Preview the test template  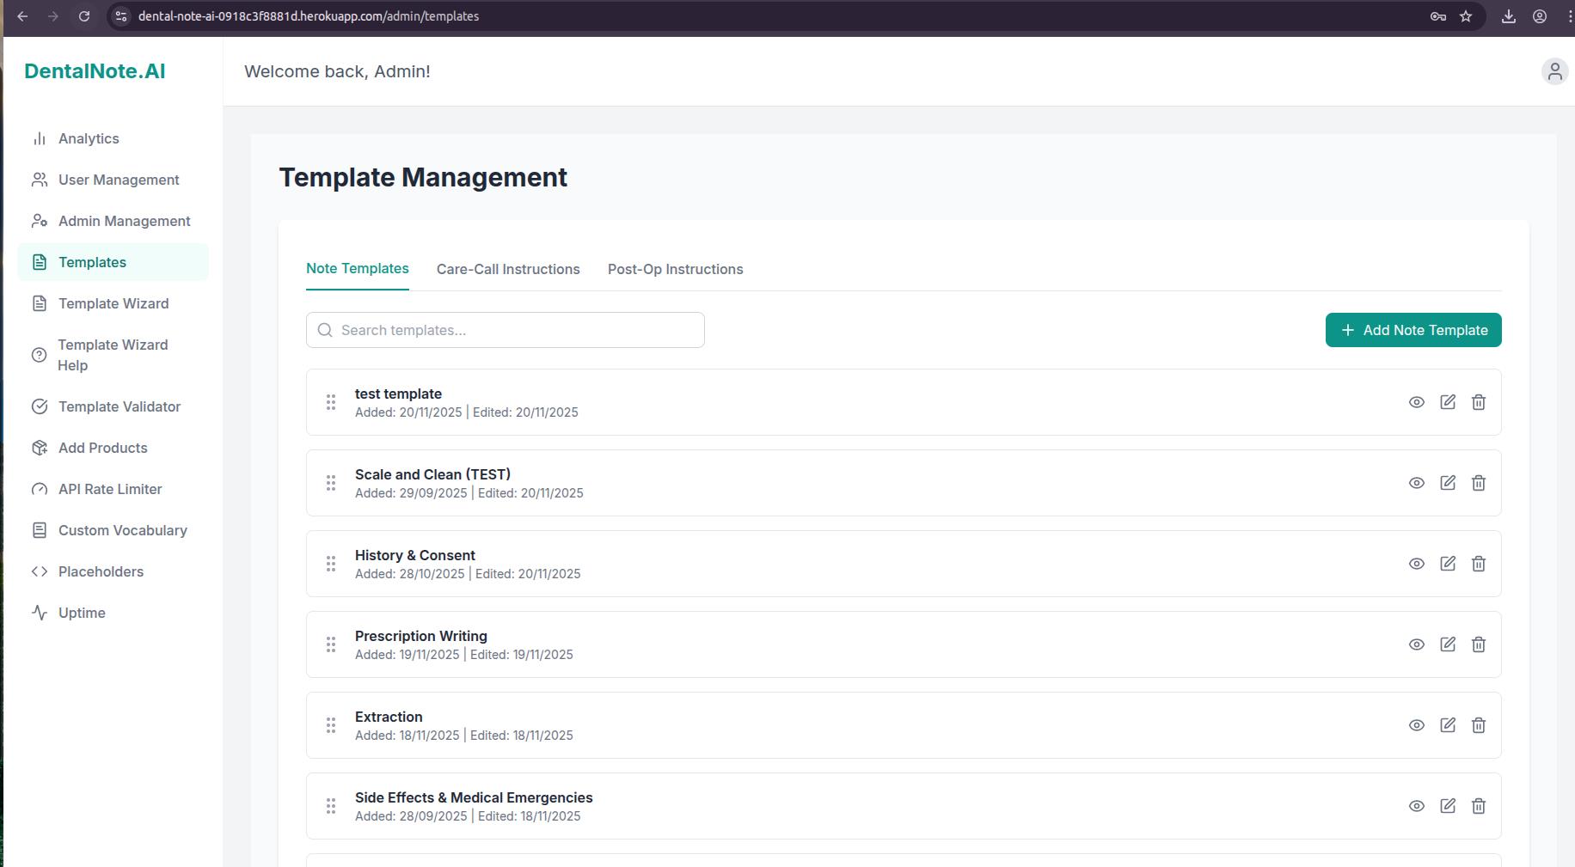coord(1417,401)
